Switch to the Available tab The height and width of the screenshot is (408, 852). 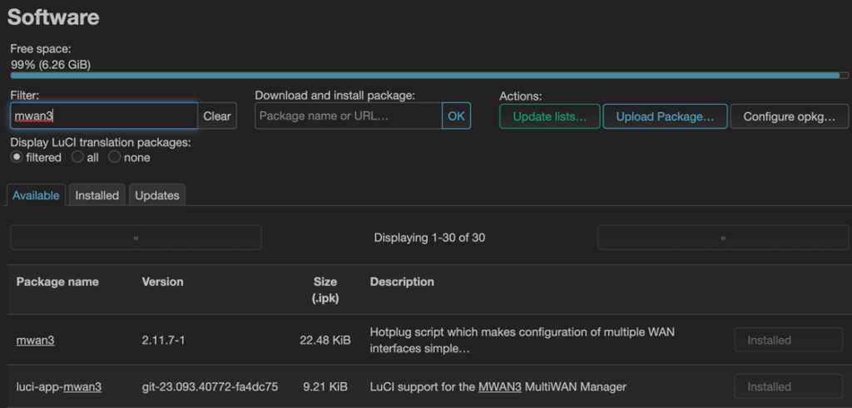point(35,195)
